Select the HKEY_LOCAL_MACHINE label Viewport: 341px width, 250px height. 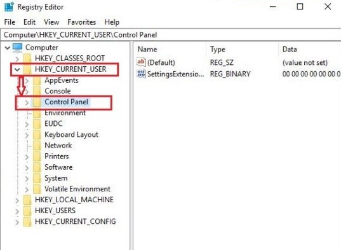coord(74,200)
